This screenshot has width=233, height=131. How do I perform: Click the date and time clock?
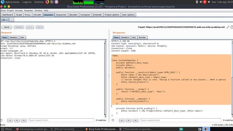coord(222,2)
